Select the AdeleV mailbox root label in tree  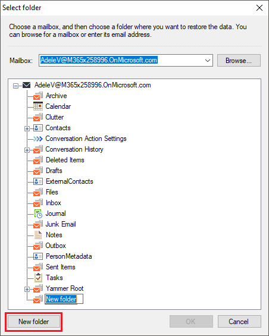(93, 85)
